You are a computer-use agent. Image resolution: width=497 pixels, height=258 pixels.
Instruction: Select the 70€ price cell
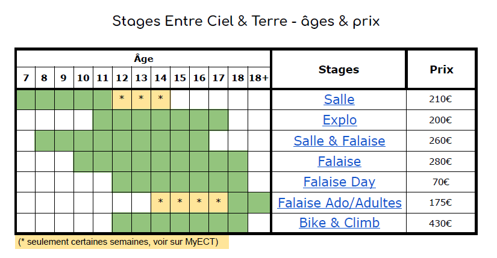pyautogui.click(x=440, y=182)
